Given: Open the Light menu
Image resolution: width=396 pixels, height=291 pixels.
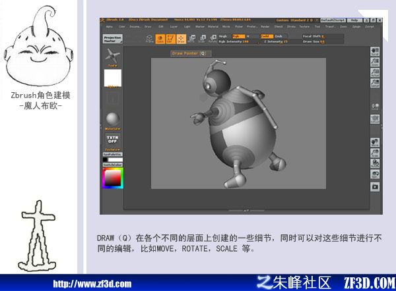Looking at the screenshot, I should coord(187,27).
